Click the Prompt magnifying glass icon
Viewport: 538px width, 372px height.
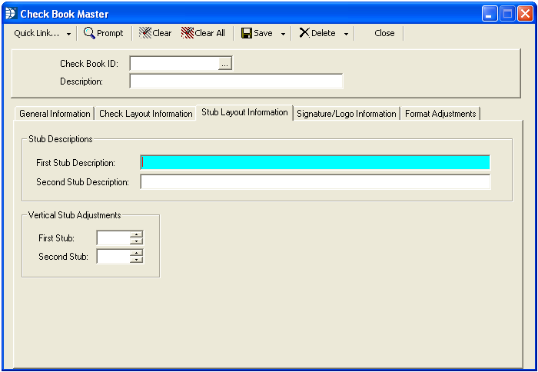89,33
